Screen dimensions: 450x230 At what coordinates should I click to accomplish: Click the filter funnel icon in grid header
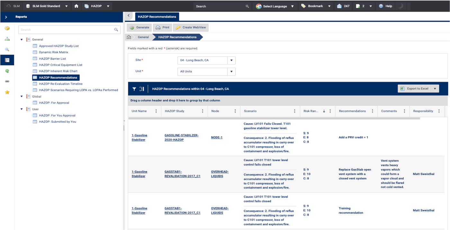click(x=134, y=89)
